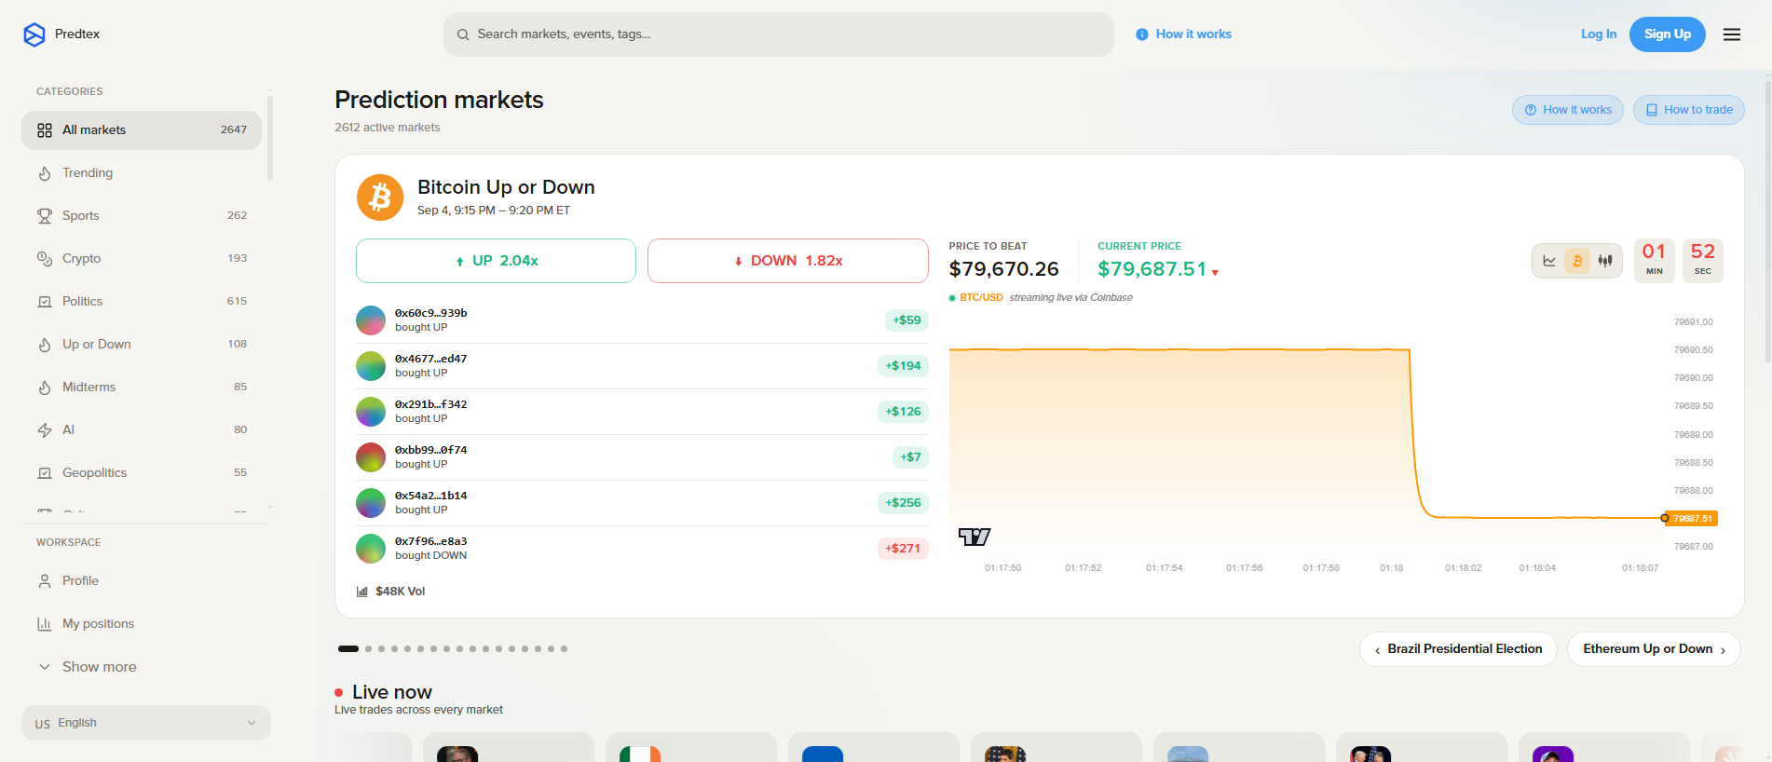Viewport: 1772px width, 762px height.
Task: Click the blue Sign Up button
Action: [1668, 34]
